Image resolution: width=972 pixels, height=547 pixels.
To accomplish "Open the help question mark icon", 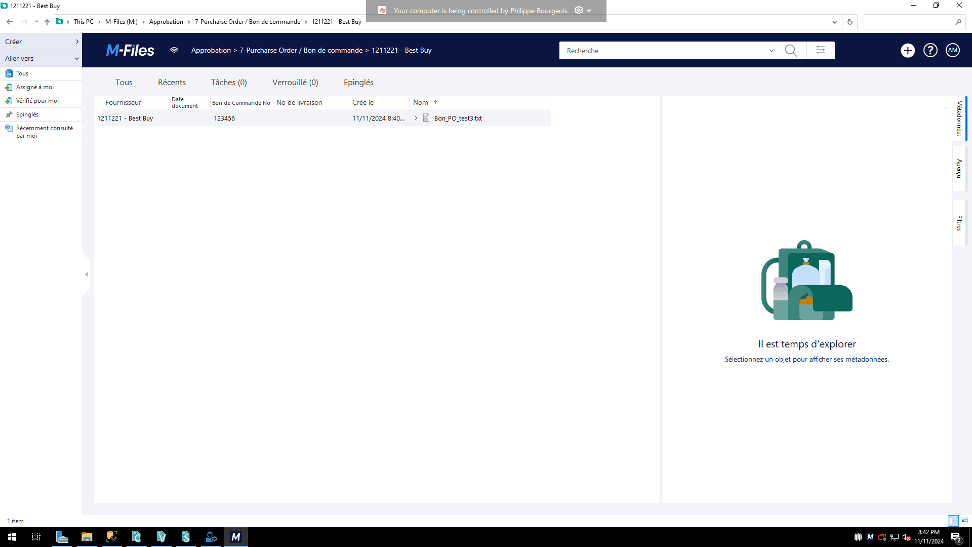I will [930, 50].
